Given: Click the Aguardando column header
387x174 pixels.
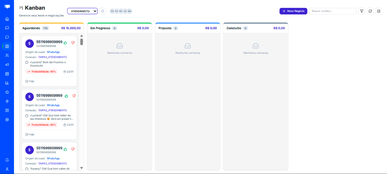Looking at the screenshot, I should pyautogui.click(x=51, y=28).
